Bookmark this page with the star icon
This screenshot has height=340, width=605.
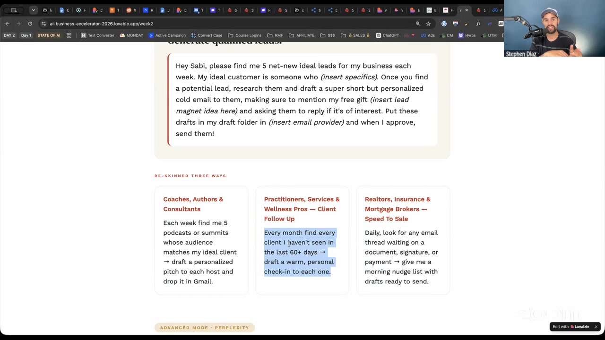[x=428, y=24]
